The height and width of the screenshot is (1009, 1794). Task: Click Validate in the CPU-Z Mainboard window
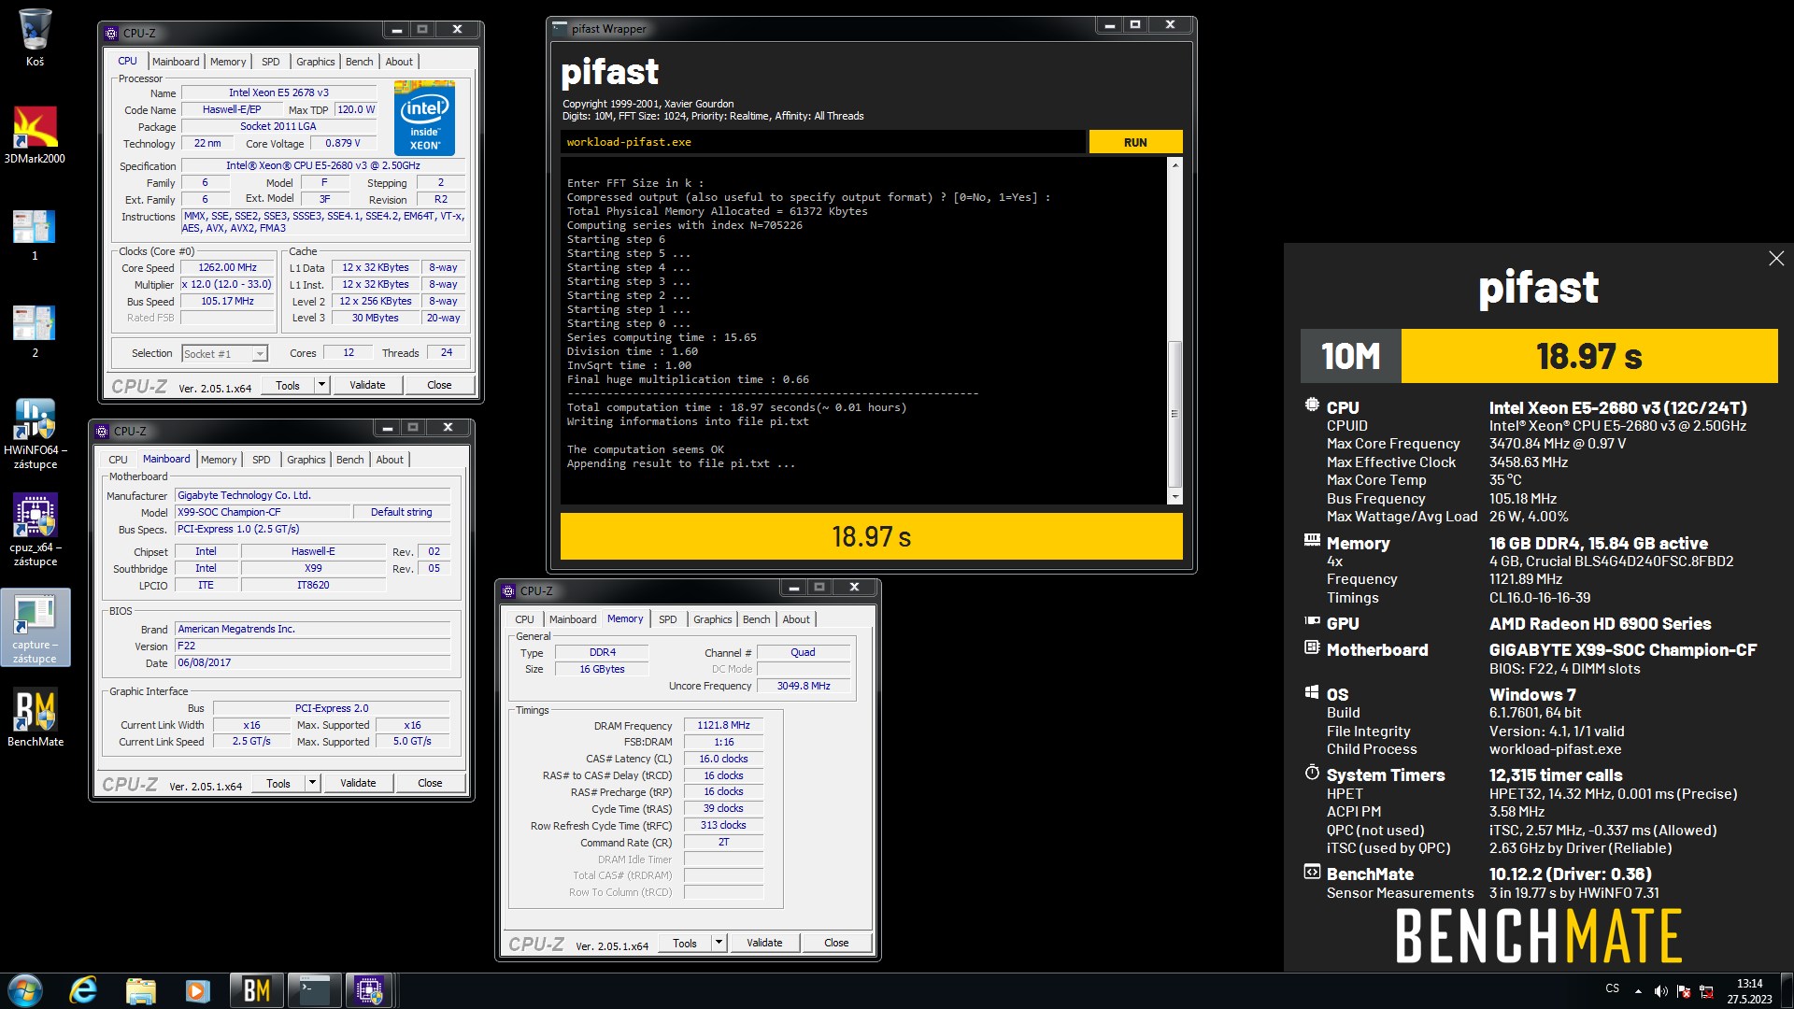pyautogui.click(x=358, y=783)
